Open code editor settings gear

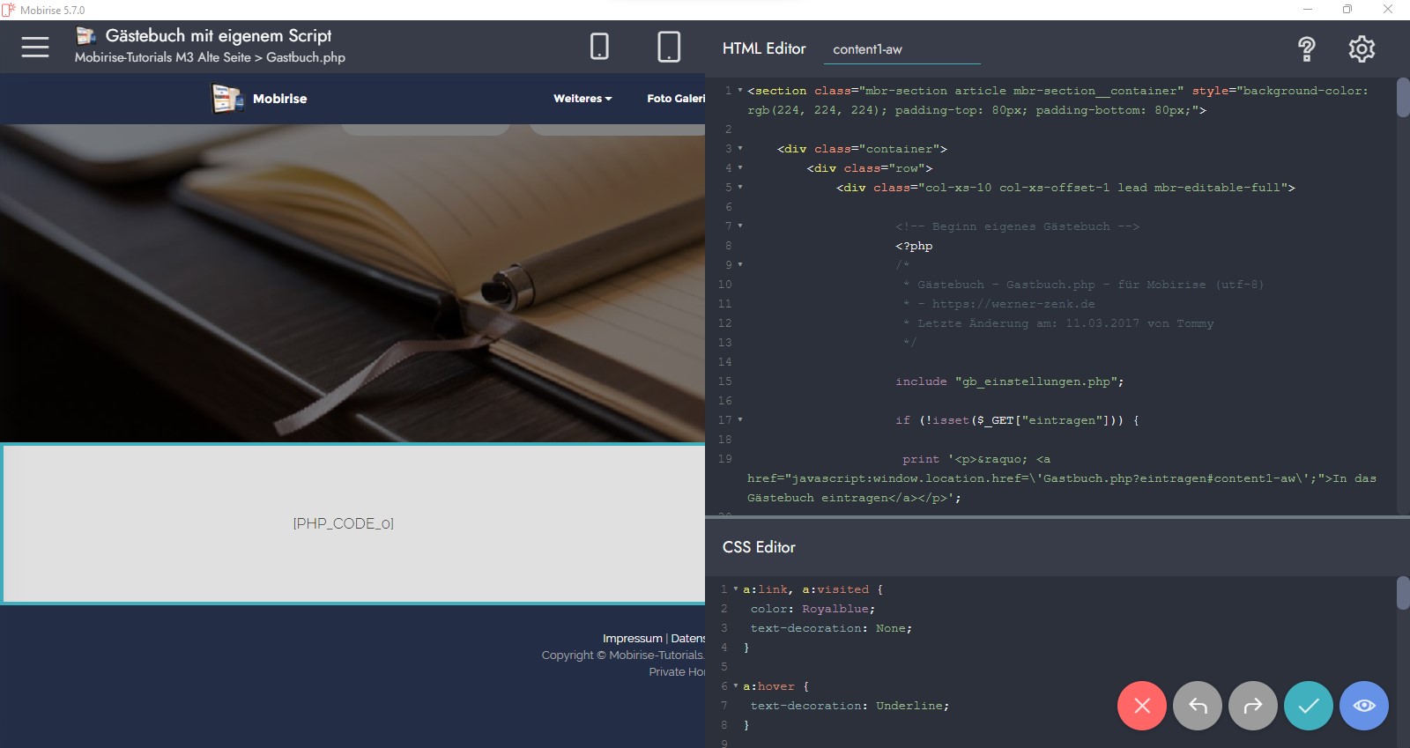tap(1362, 48)
